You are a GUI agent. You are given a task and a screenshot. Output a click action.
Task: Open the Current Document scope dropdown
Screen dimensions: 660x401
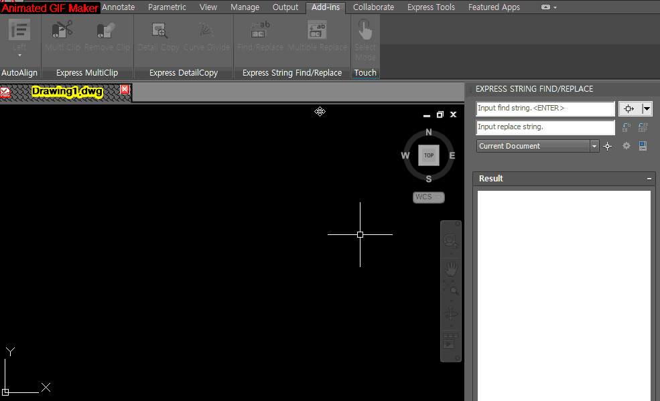(x=538, y=147)
